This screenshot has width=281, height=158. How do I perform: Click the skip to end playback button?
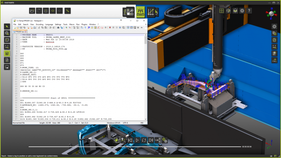(151, 140)
